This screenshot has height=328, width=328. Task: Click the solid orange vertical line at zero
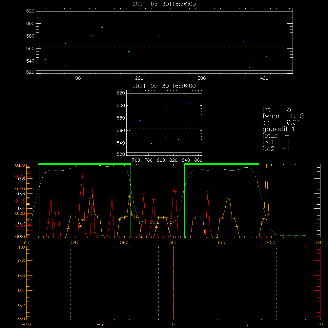coord(173,282)
